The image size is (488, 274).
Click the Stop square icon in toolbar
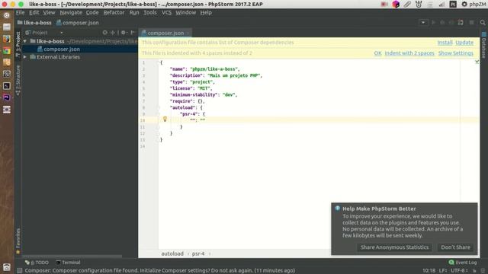coord(471,22)
